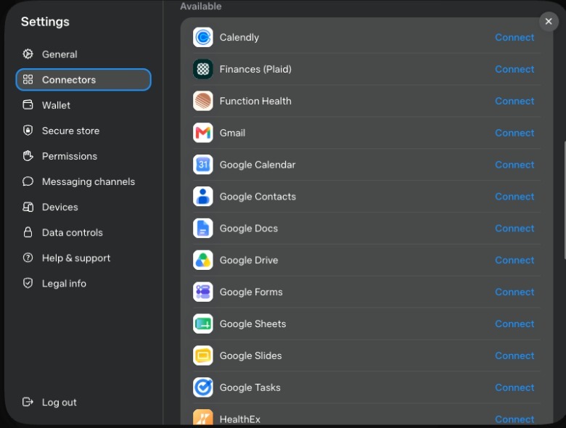Click the Gmail envelope icon
Image resolution: width=566 pixels, height=428 pixels.
(x=203, y=133)
